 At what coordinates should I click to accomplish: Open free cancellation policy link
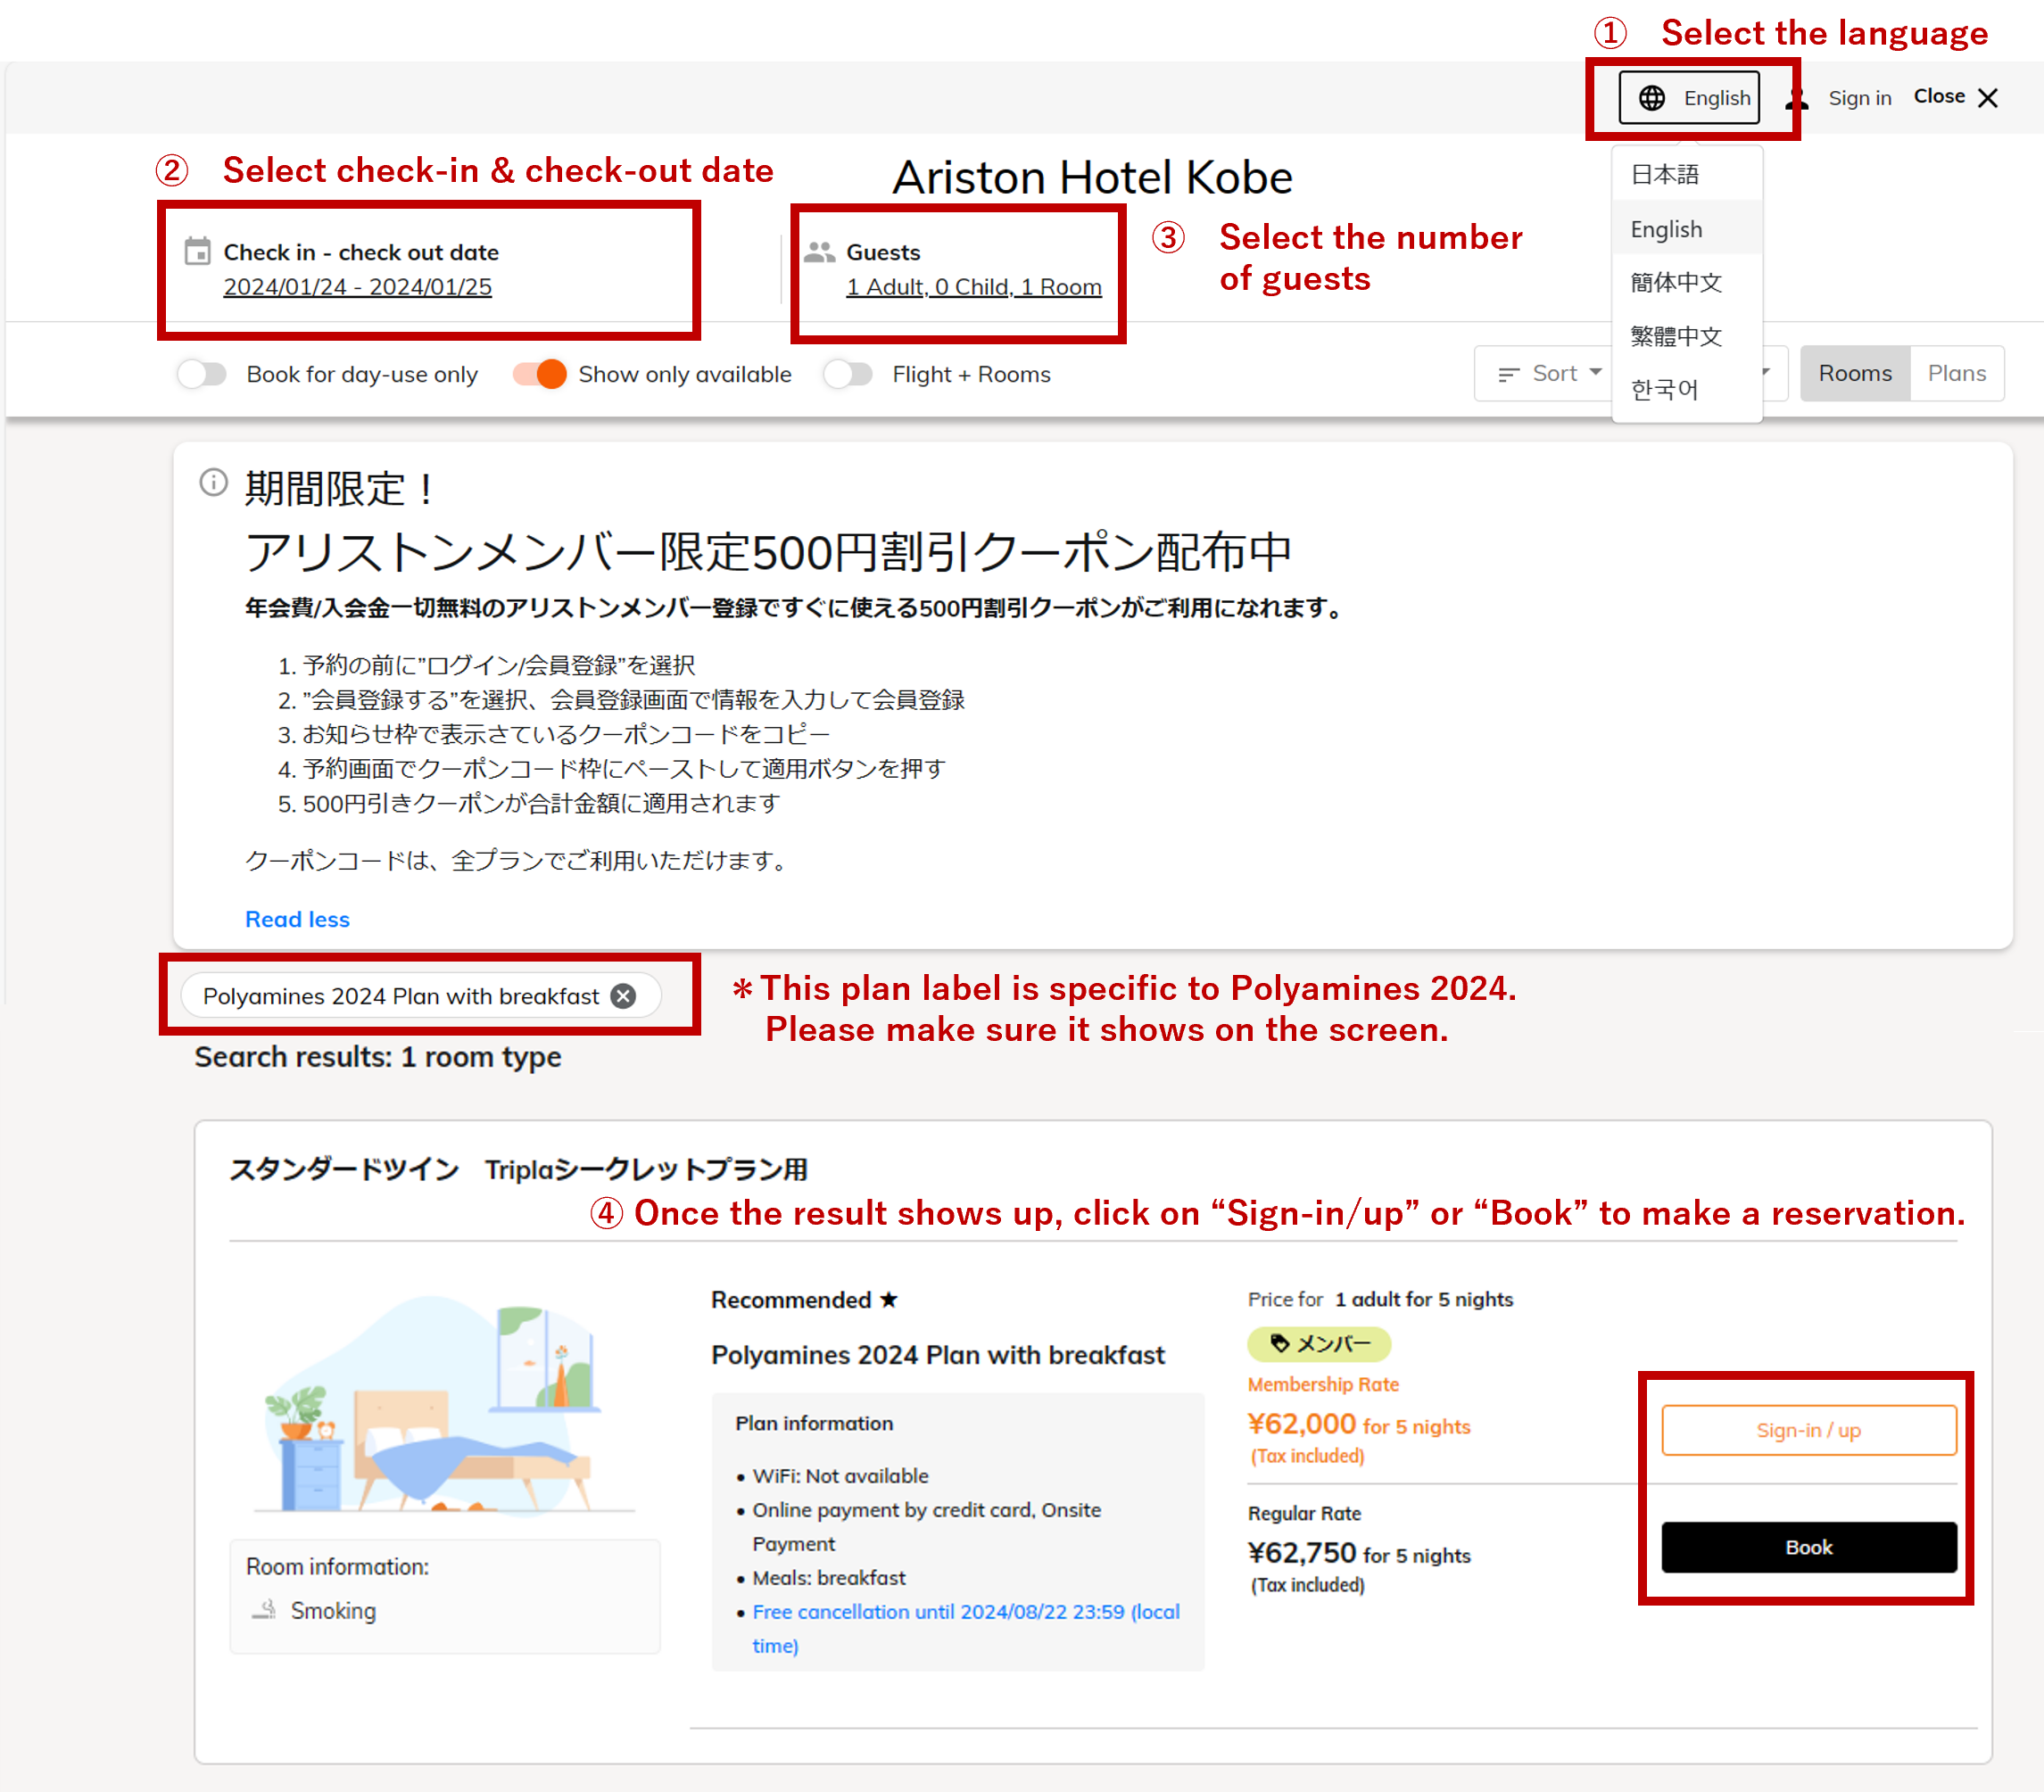click(x=965, y=1628)
